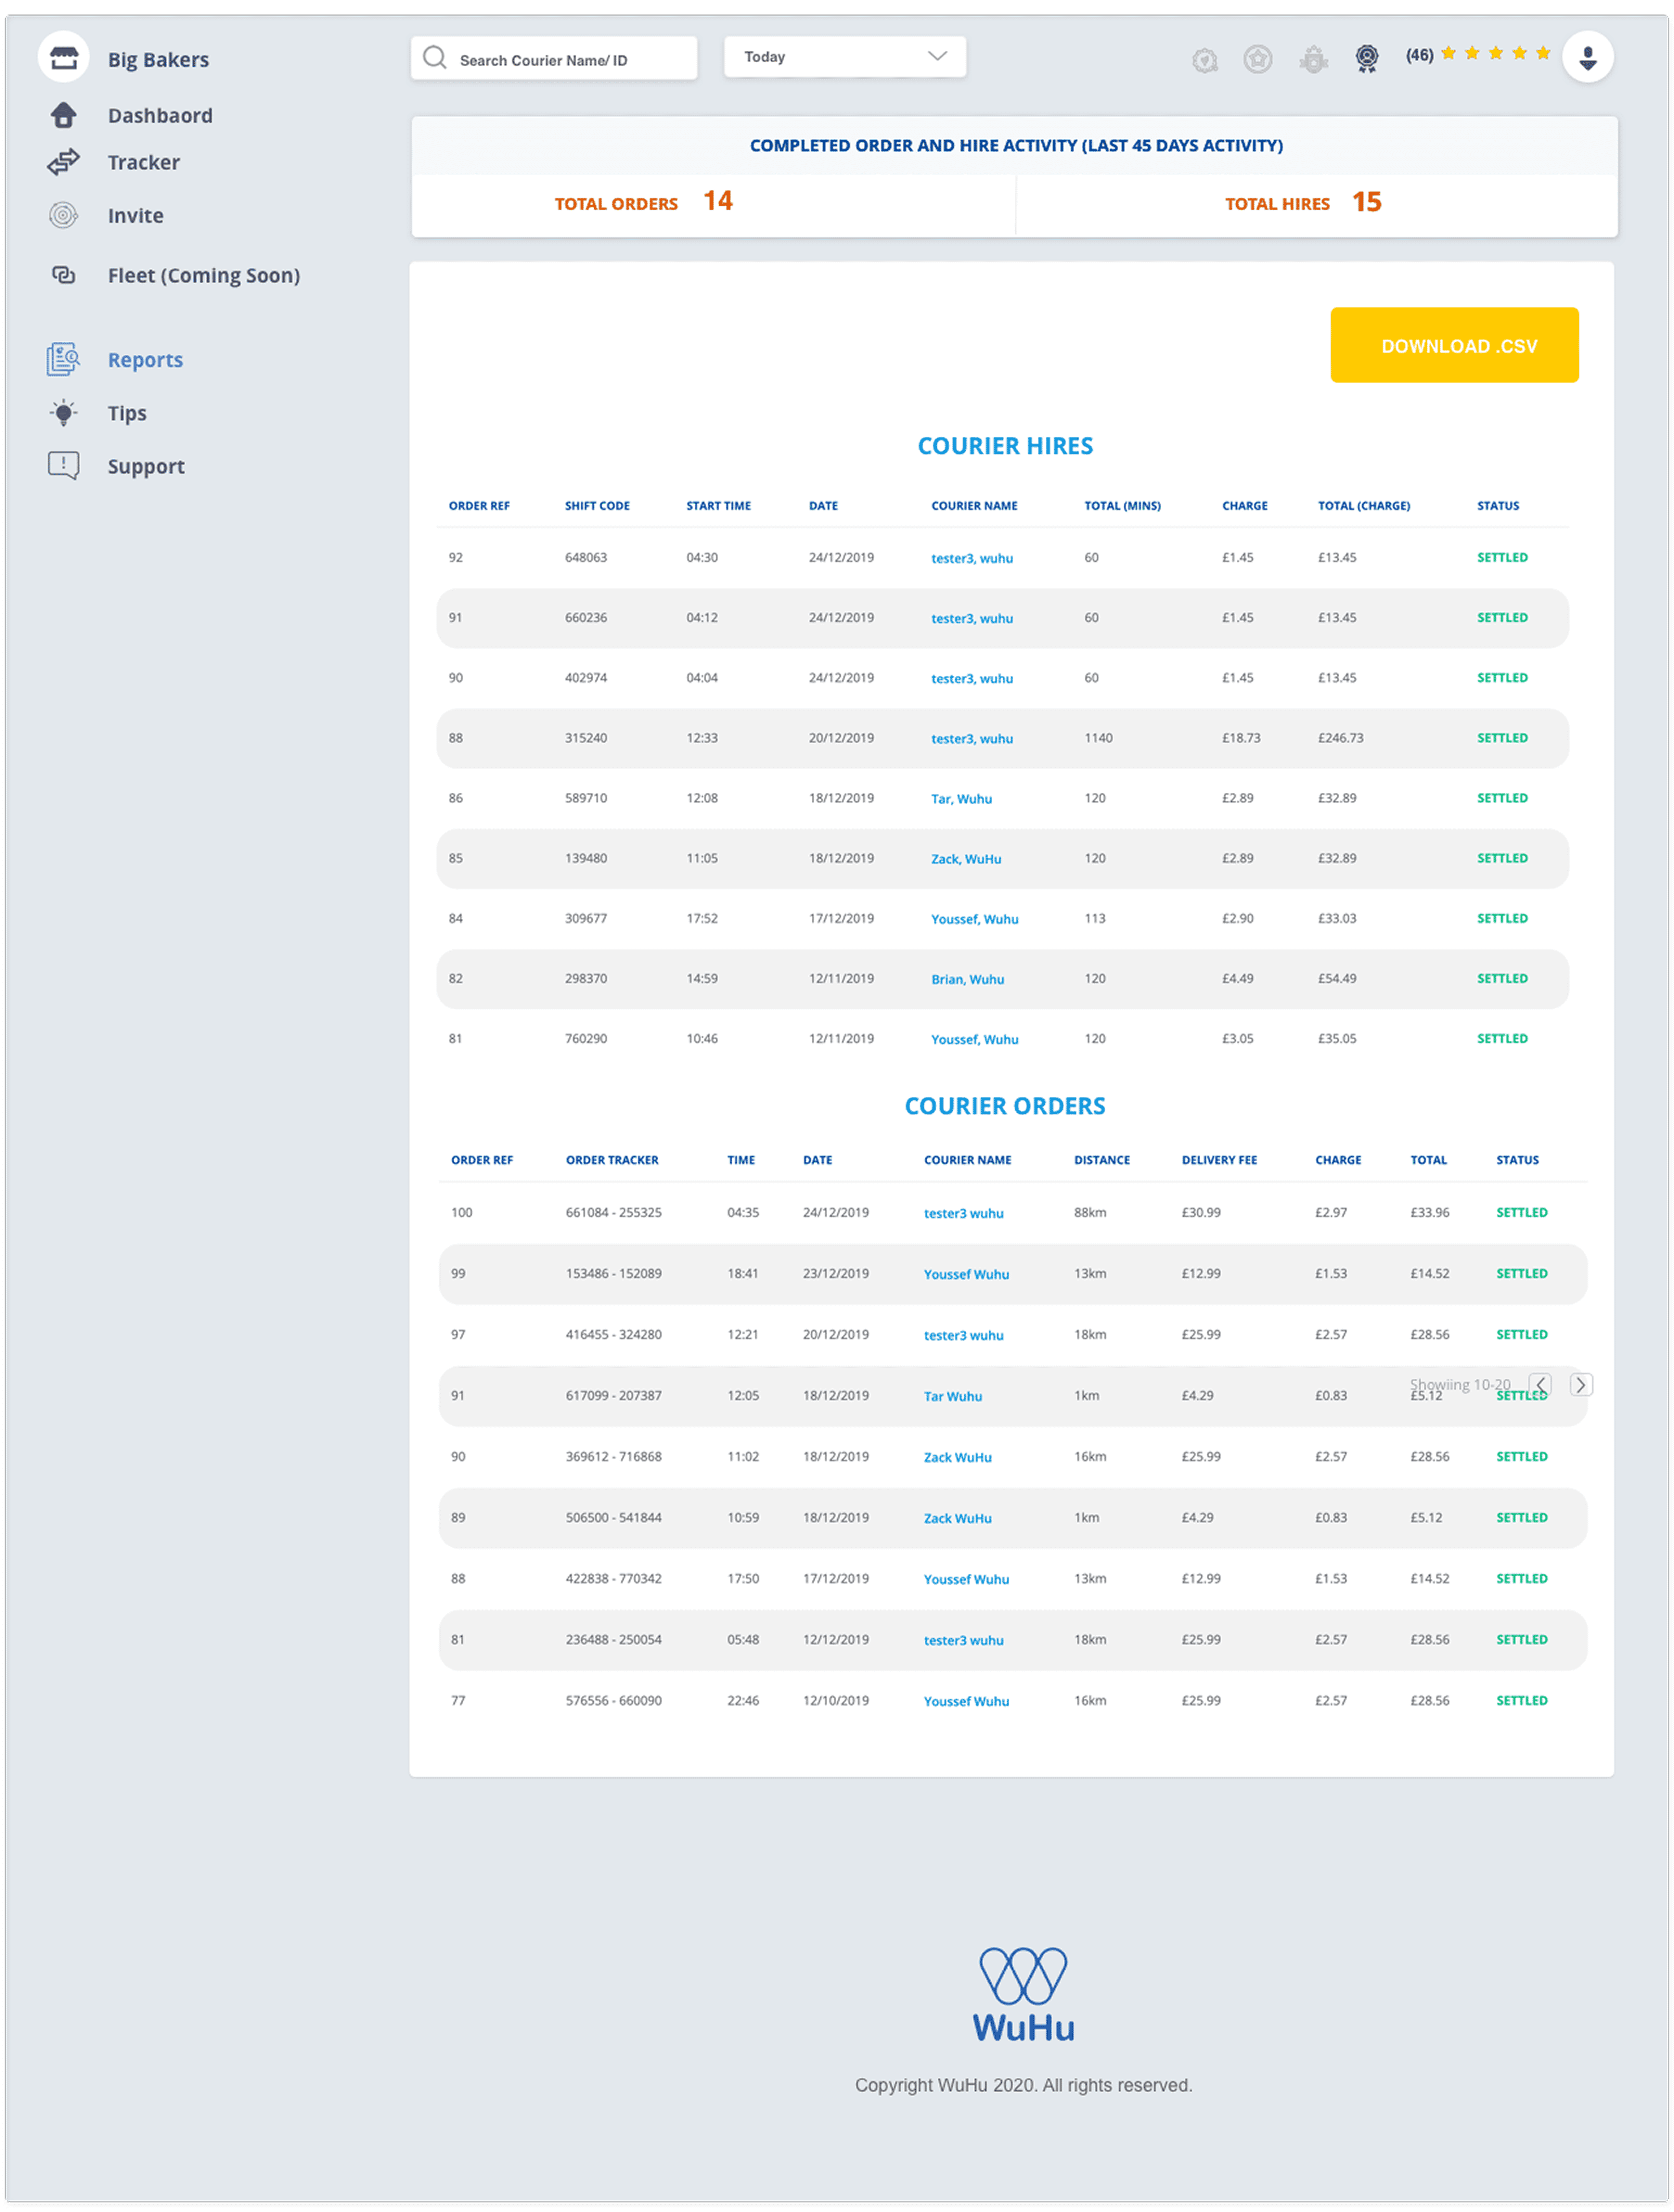The width and height of the screenshot is (1674, 2212).
Task: Click the Tips lightbulb icon
Action: click(x=63, y=412)
